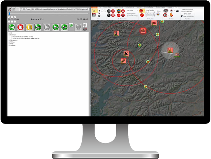Collapse the Bookmark tree node
The width and height of the screenshot is (211, 159).
(9, 35)
